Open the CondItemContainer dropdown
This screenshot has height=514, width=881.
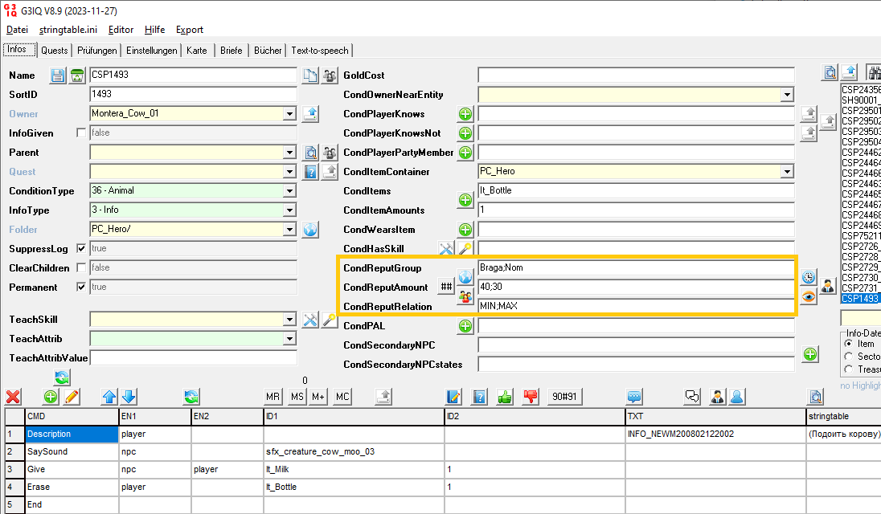787,172
